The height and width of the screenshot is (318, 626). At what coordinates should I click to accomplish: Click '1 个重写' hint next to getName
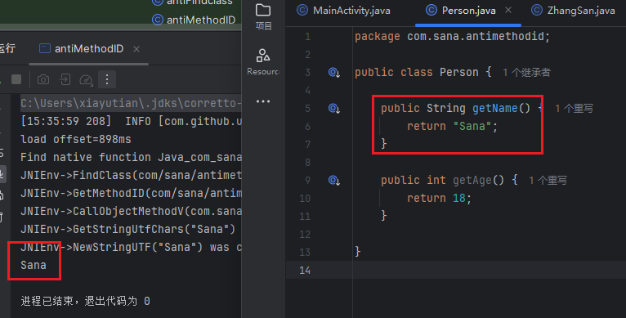point(574,108)
